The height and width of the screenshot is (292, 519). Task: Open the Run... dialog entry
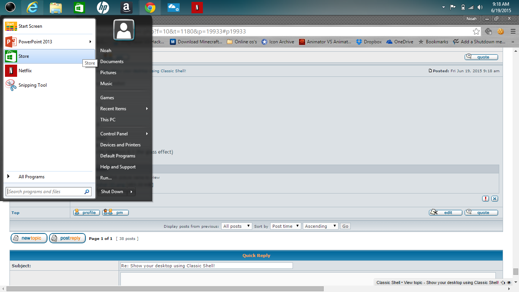pyautogui.click(x=106, y=178)
